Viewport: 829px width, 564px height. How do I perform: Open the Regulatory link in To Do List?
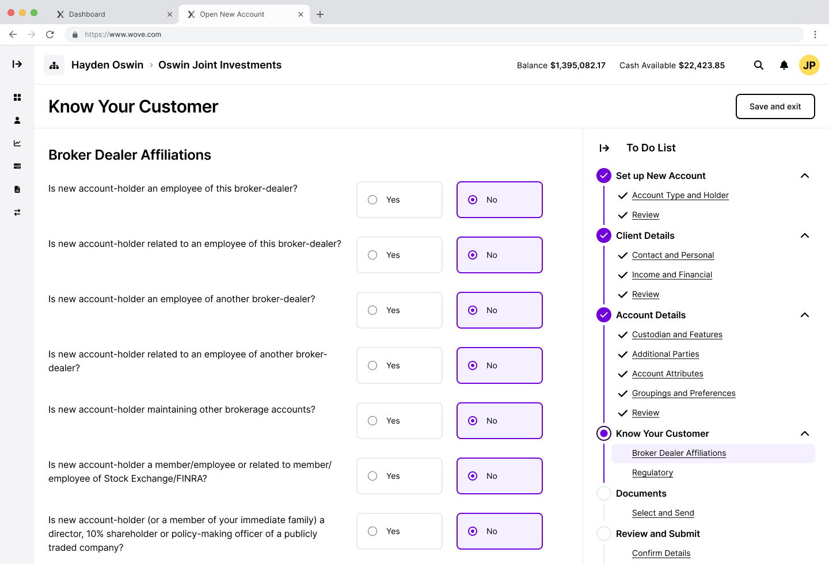click(652, 472)
